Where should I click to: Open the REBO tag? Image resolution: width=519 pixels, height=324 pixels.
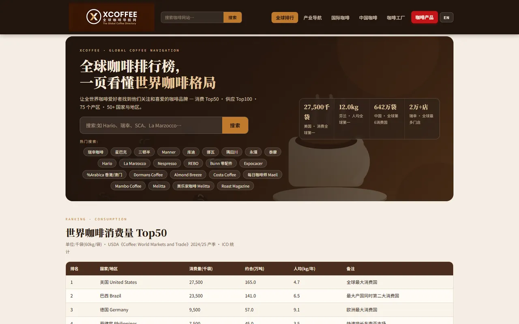(193, 163)
